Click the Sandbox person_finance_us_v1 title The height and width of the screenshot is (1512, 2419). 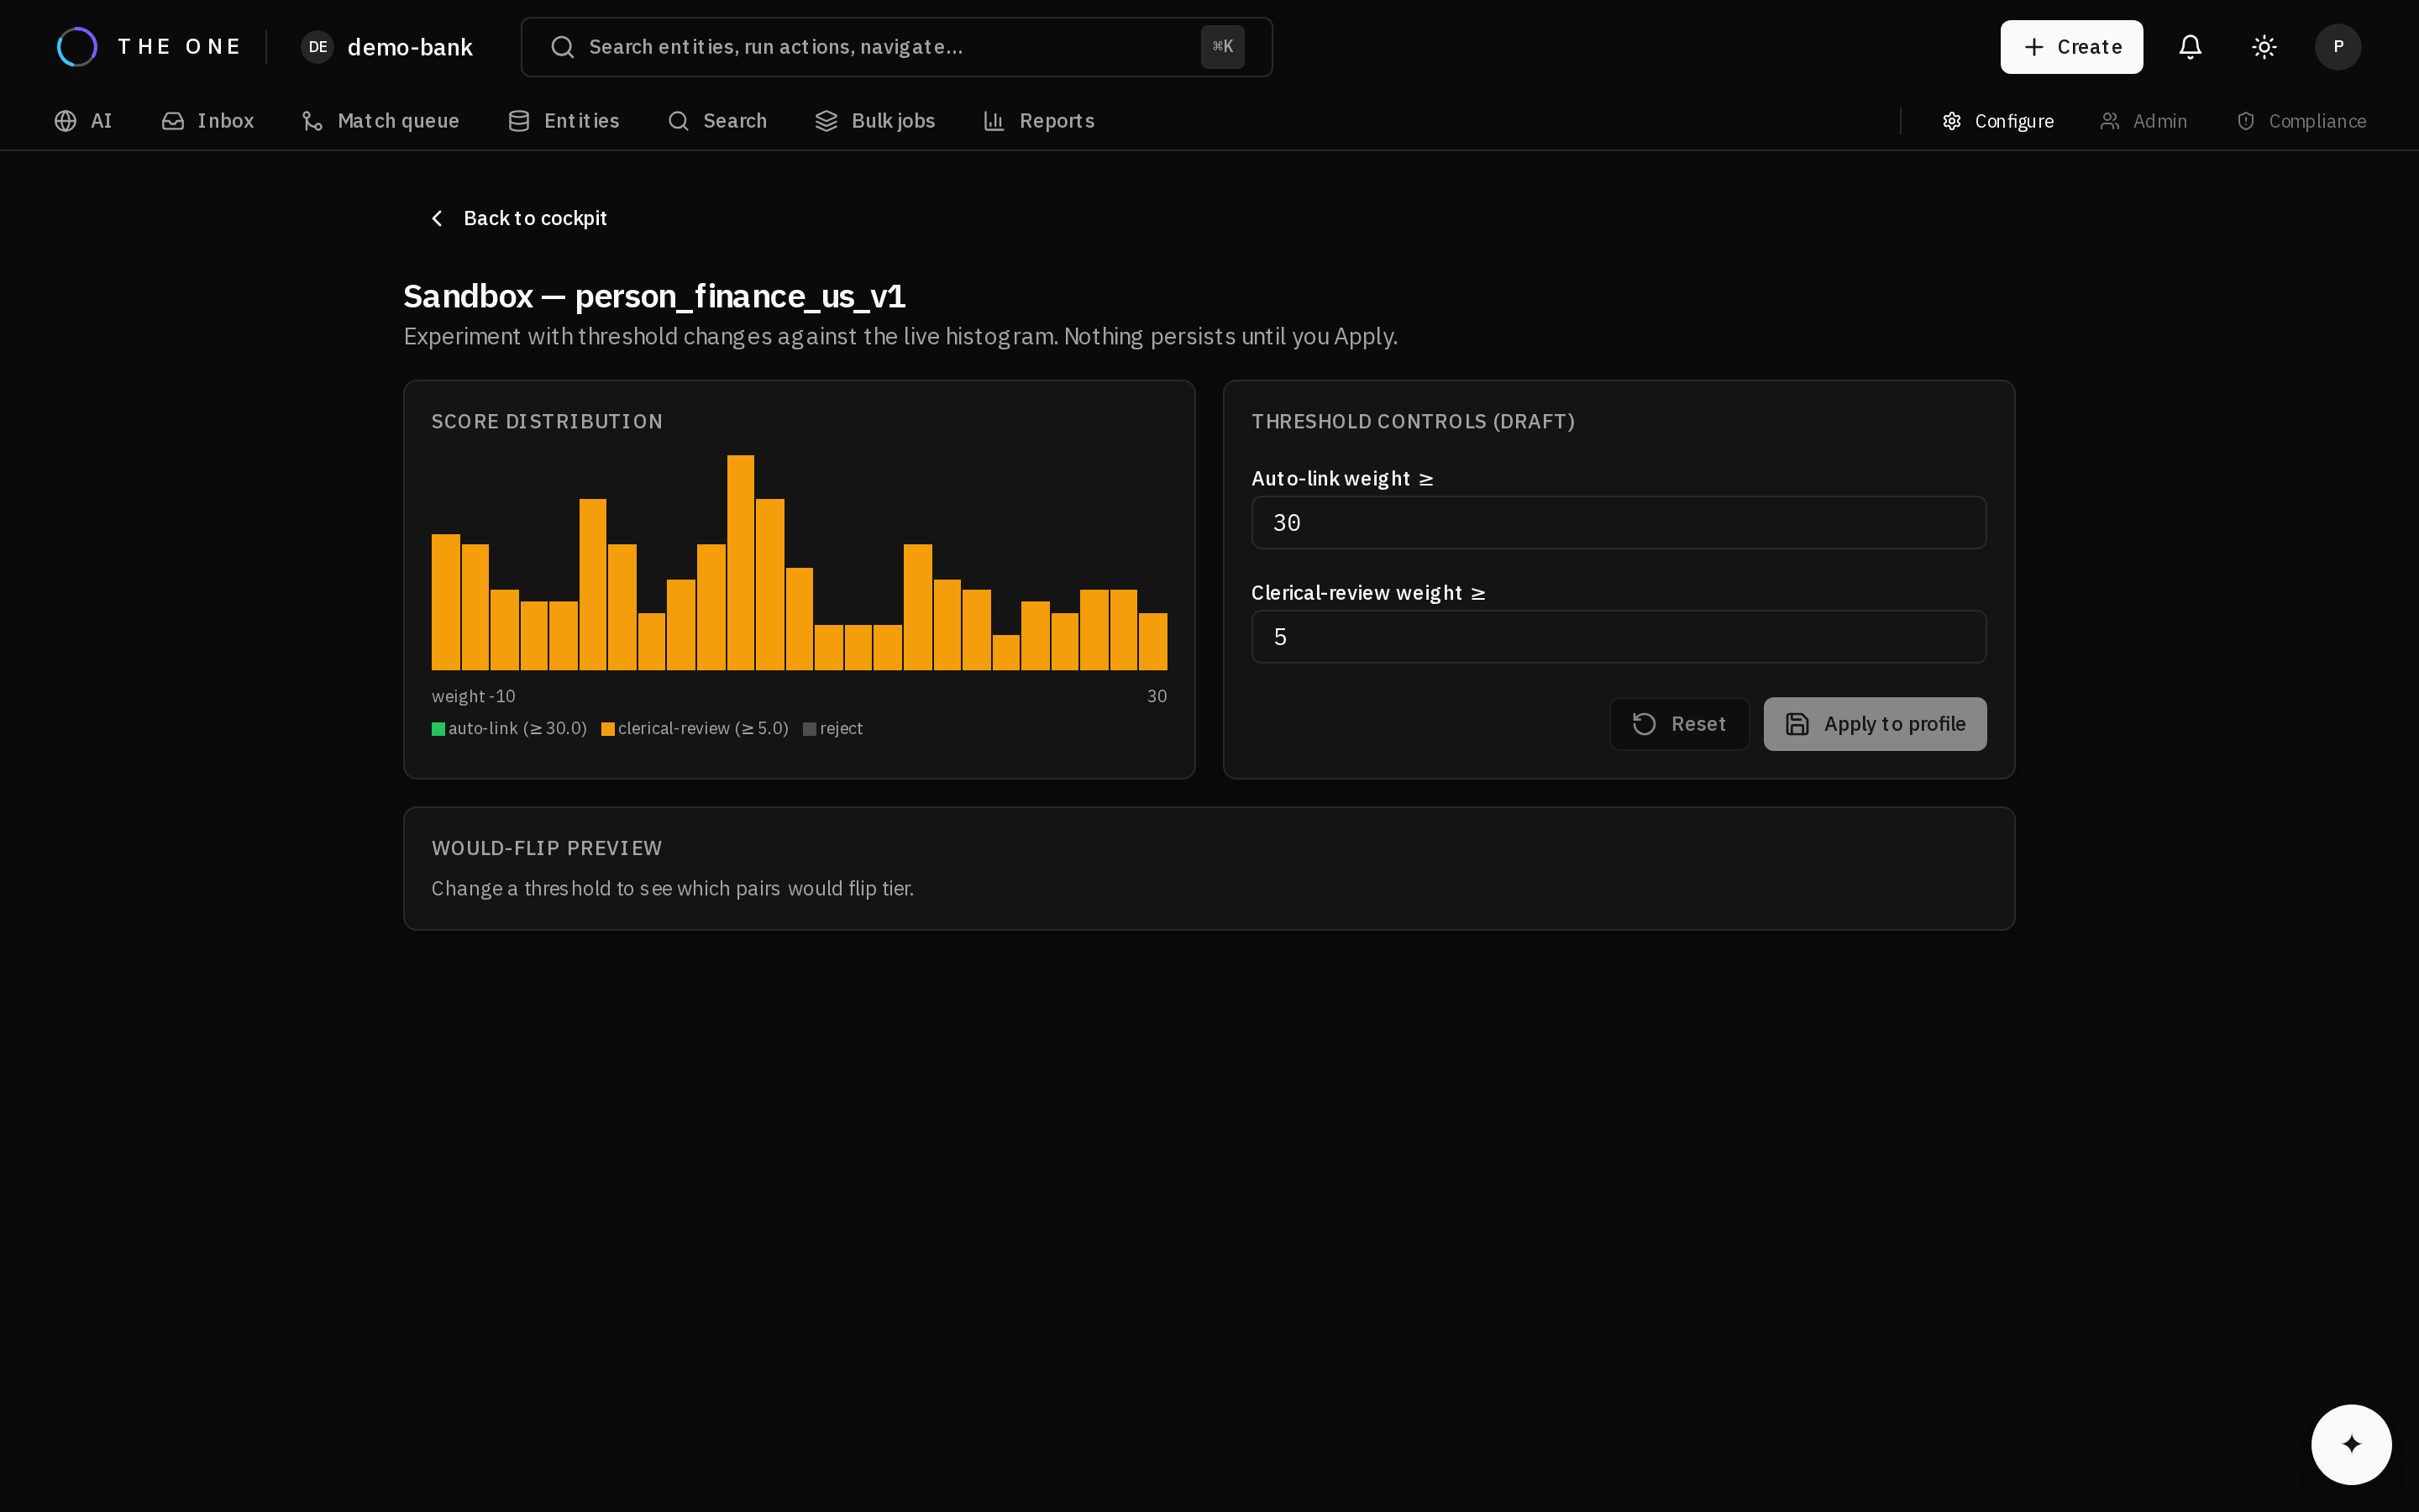point(653,297)
